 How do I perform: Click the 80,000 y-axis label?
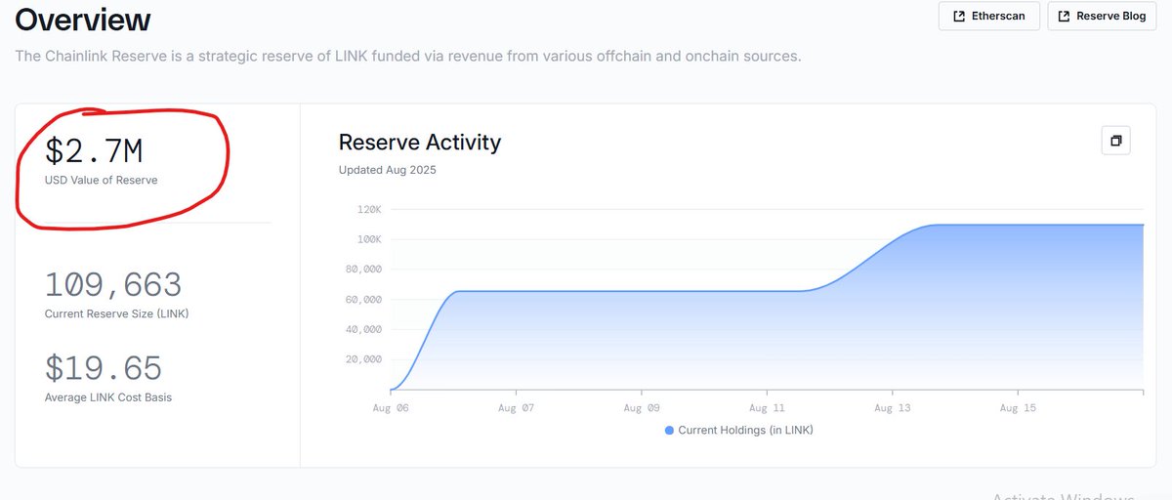[363, 270]
